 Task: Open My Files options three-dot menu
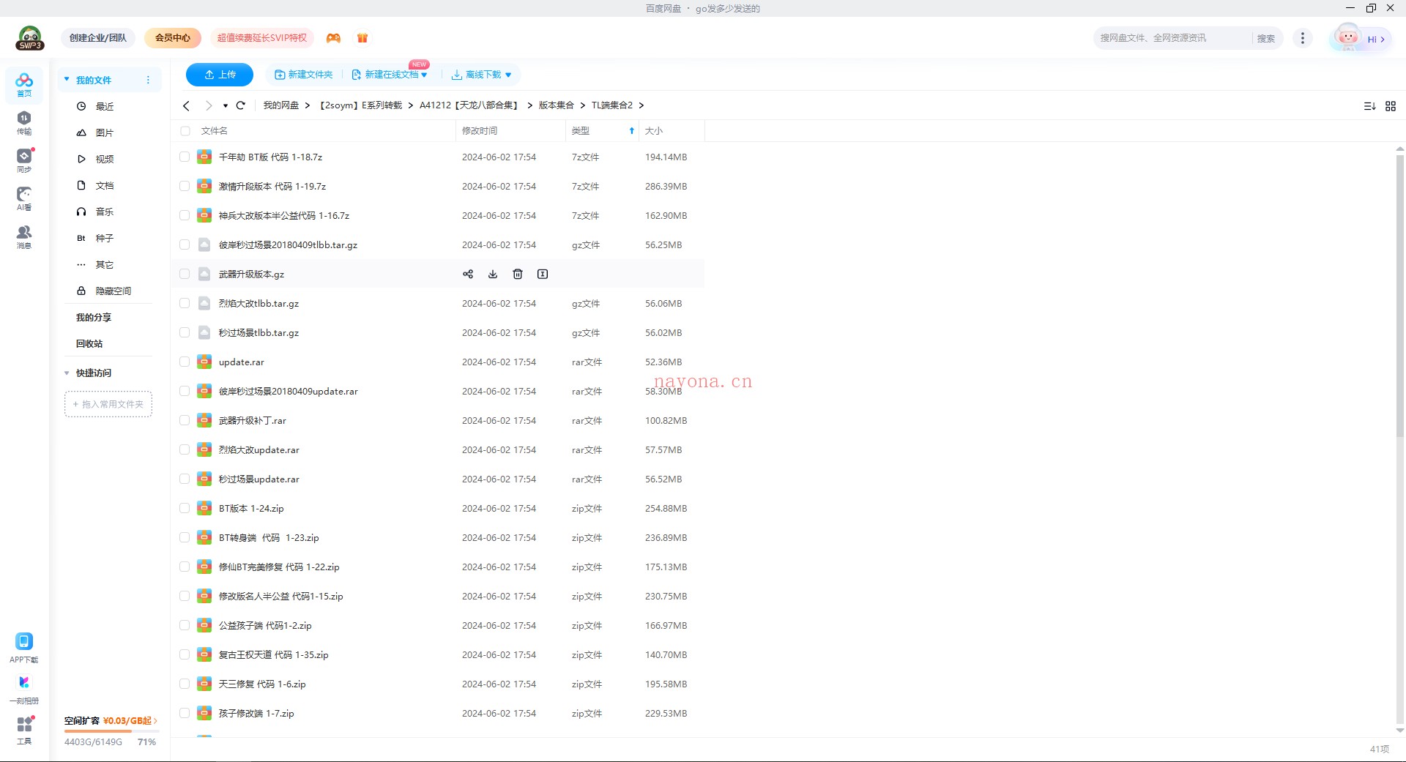[148, 80]
